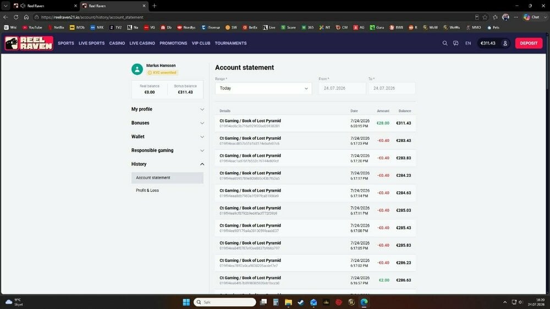Refresh the page in browser toolbar

click(x=16, y=17)
